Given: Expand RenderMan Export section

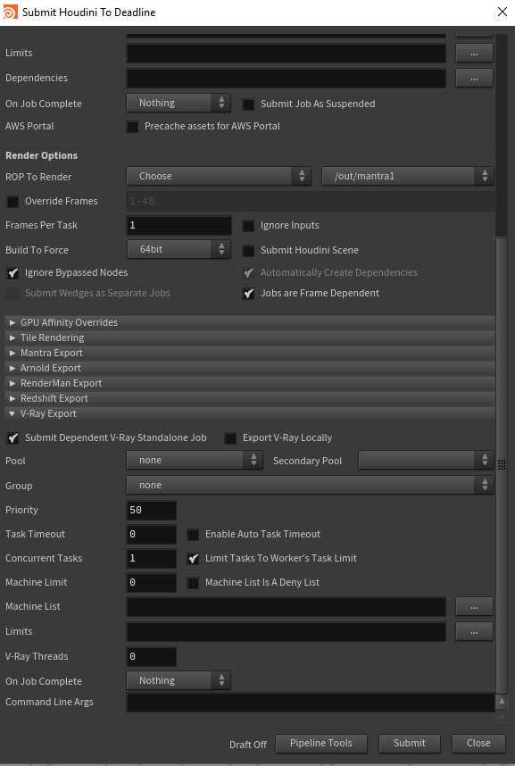Looking at the screenshot, I should click(x=250, y=383).
